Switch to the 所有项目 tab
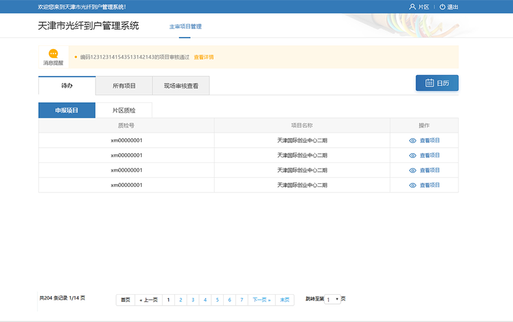Image resolution: width=513 pixels, height=322 pixels. [x=124, y=86]
